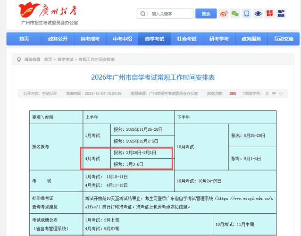Click the 首页 breadcrumb link
The image size is (301, 236).
tap(48, 59)
